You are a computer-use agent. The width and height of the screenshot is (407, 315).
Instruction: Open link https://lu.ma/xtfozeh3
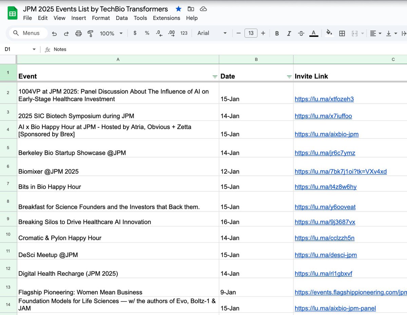click(324, 99)
